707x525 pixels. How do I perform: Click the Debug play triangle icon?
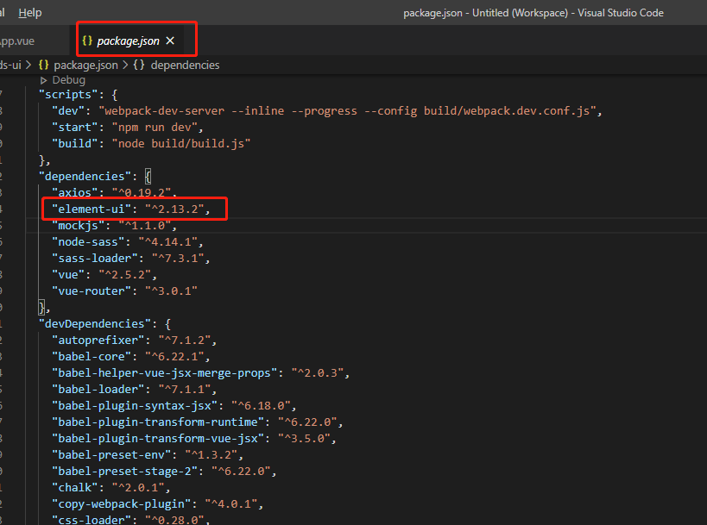pos(43,80)
